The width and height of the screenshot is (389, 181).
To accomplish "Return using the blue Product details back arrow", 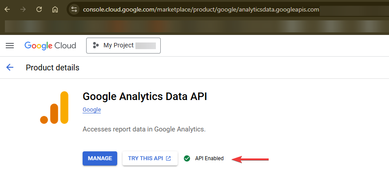I will click(x=10, y=67).
